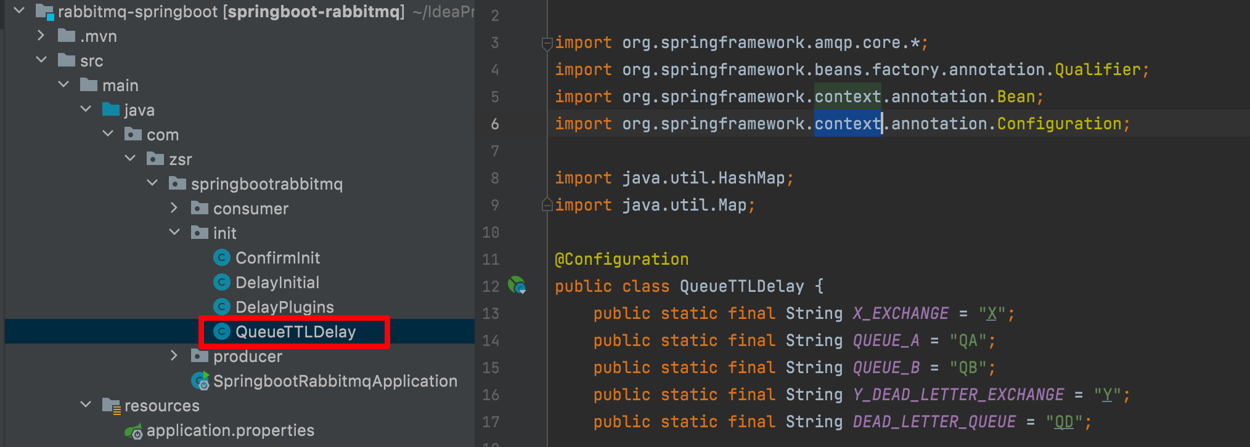Click the DEAD_LETTER_QUEUE constant
This screenshot has height=447, width=1250.
click(x=934, y=422)
